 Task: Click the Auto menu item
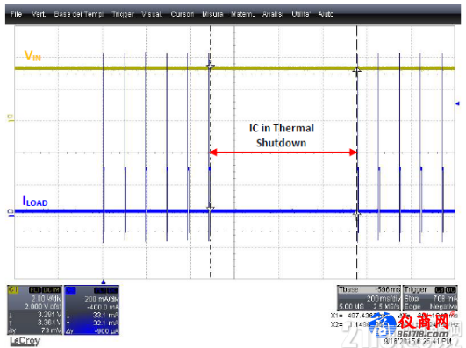coord(326,14)
